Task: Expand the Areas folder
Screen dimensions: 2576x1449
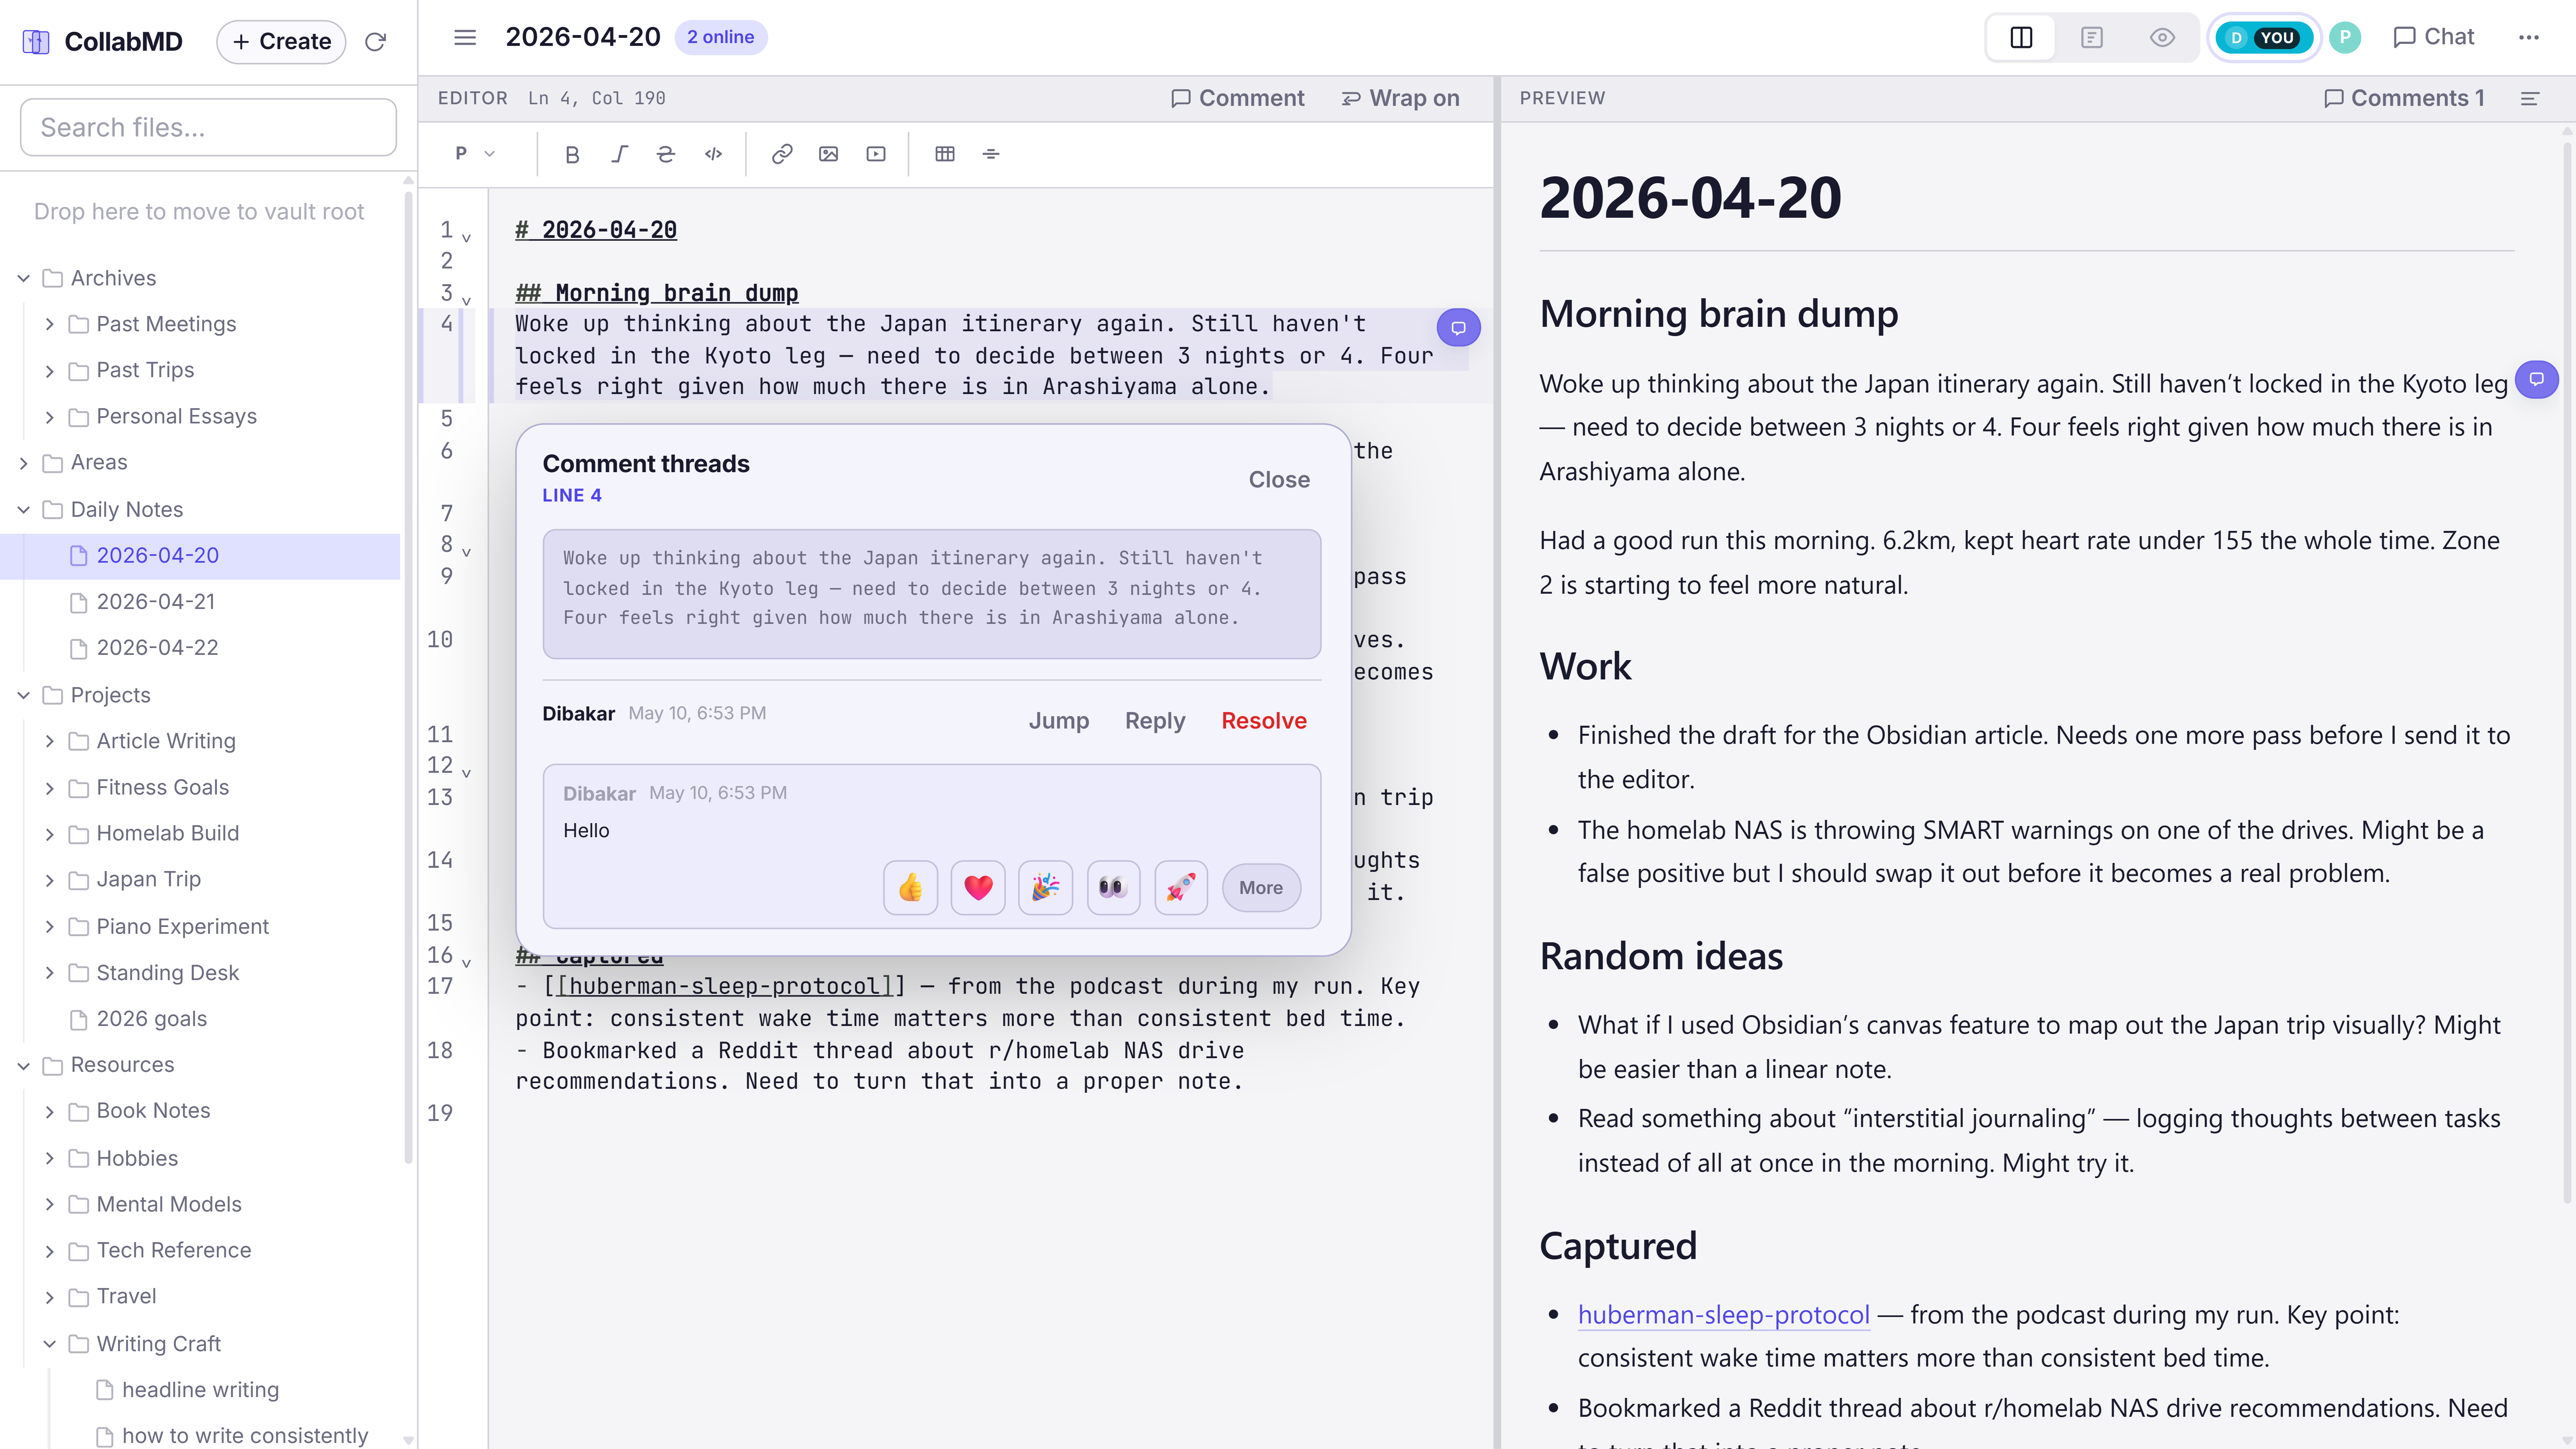Action: [24, 462]
